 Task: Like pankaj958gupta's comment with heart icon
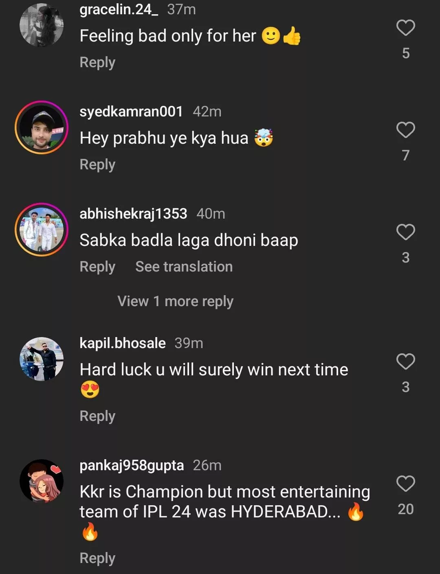click(x=405, y=484)
